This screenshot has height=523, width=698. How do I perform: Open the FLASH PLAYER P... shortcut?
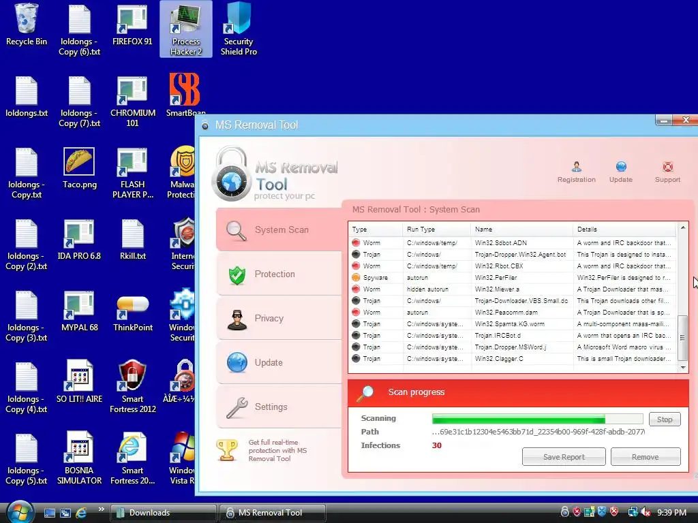133,173
